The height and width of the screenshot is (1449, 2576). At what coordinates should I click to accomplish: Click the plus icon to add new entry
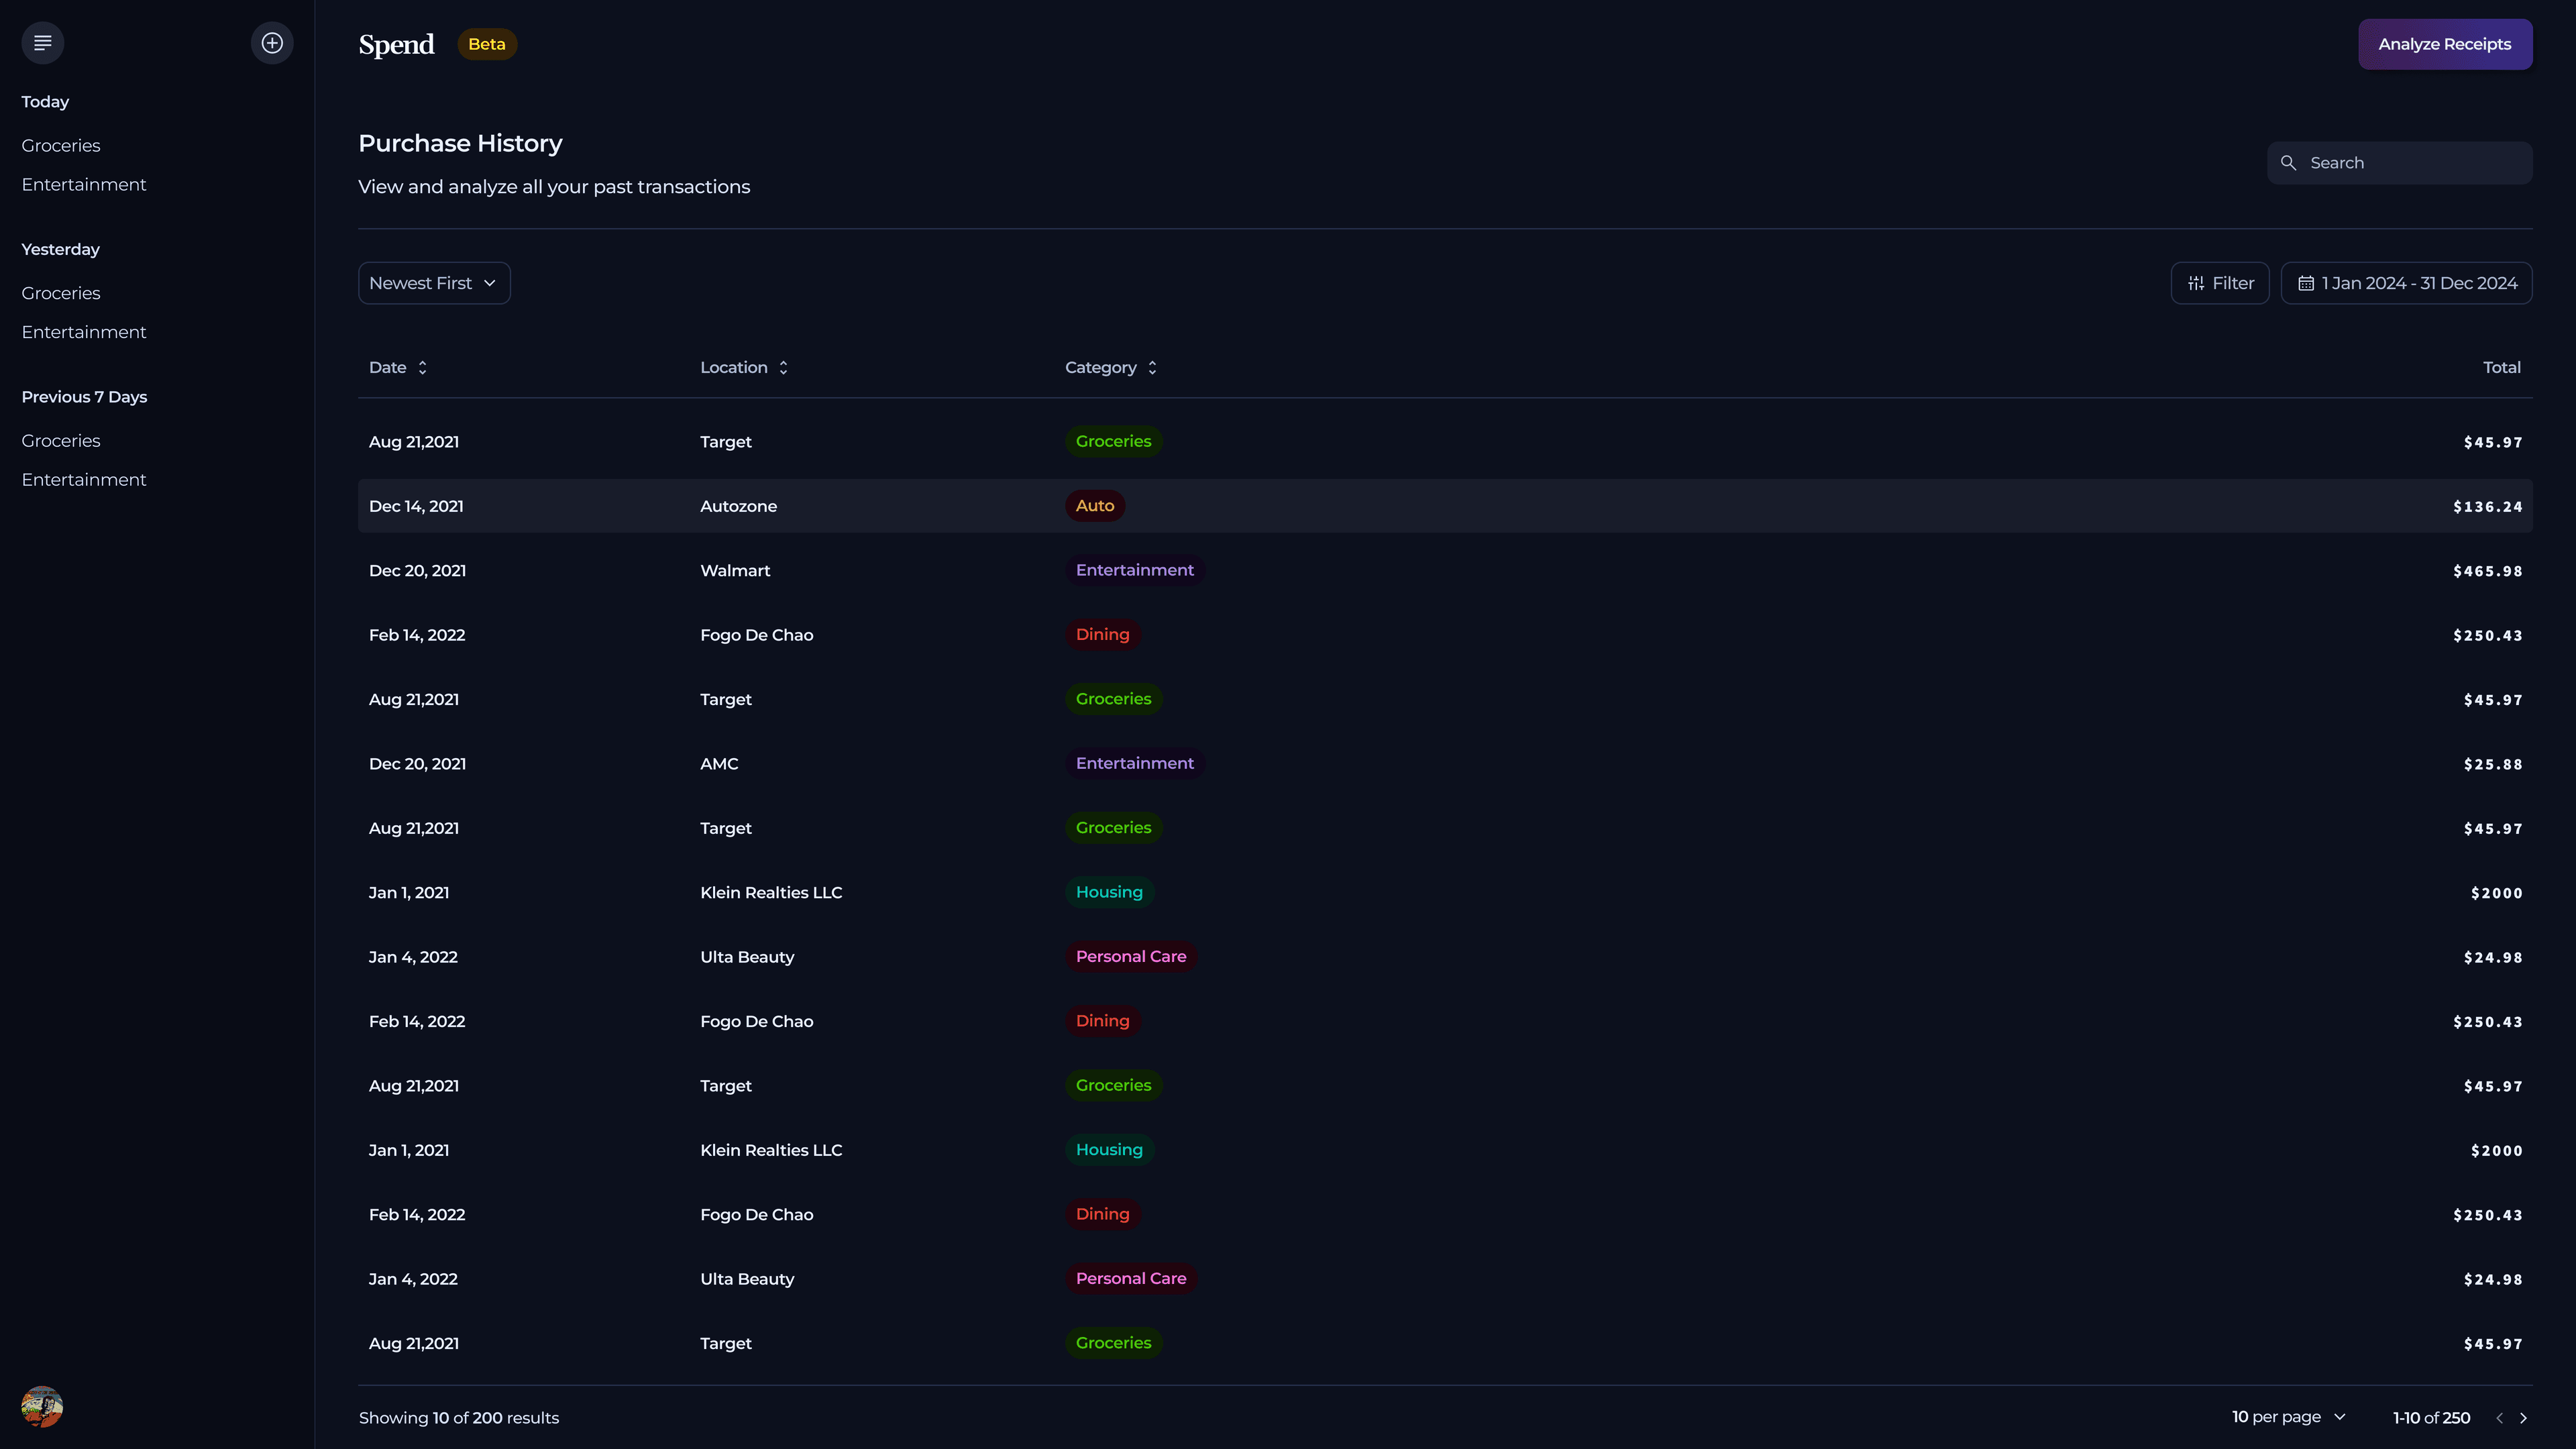tap(272, 43)
